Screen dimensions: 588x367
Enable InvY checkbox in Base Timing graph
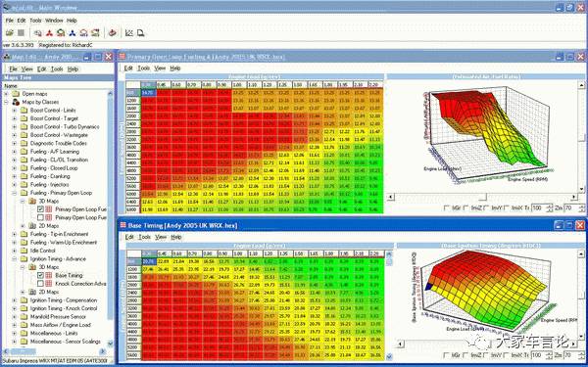point(486,354)
